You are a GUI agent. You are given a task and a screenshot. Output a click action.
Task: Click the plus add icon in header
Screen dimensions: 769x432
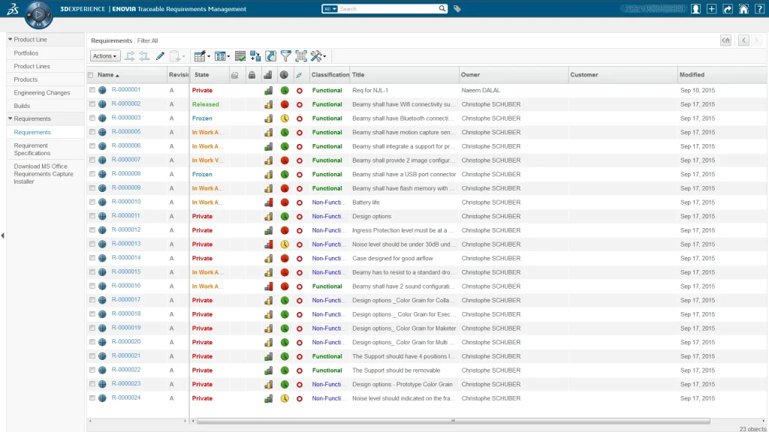click(x=711, y=9)
